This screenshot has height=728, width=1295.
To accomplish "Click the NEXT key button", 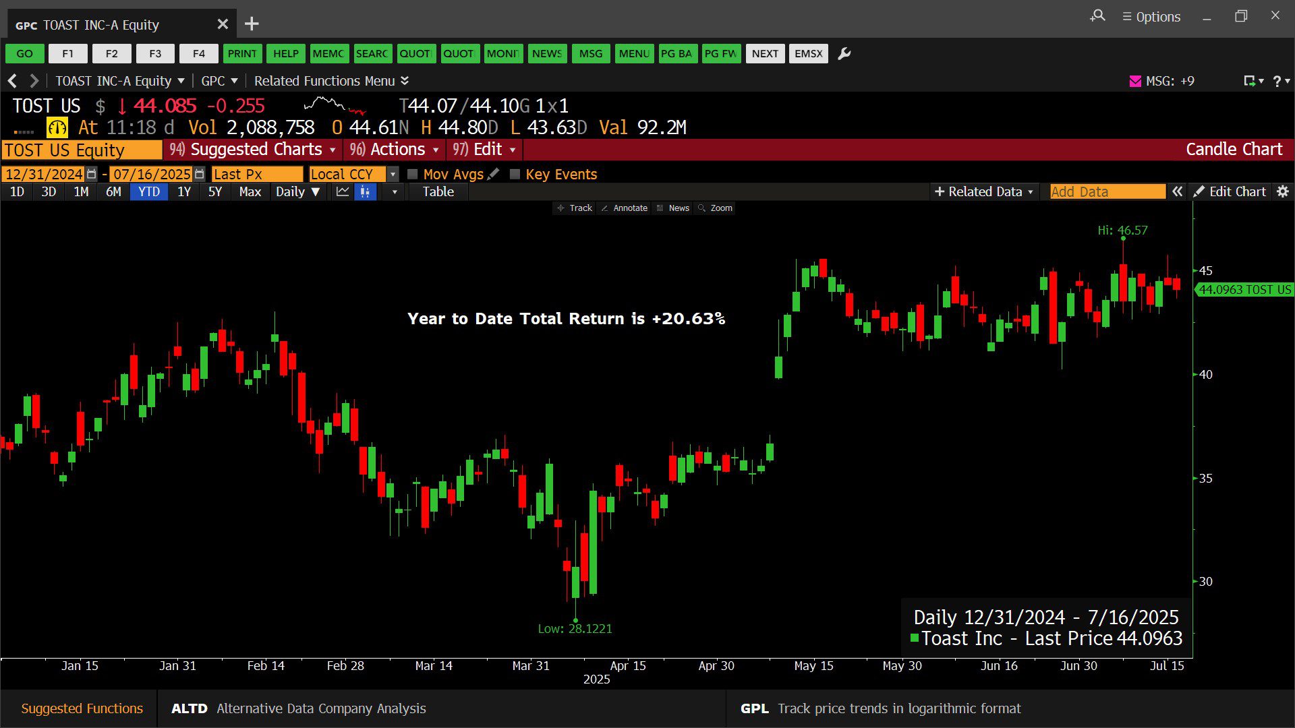I will click(765, 54).
